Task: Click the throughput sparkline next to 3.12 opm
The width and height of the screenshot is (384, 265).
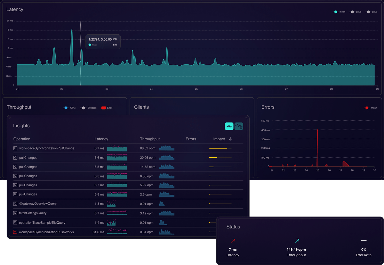Action: pyautogui.click(x=167, y=213)
